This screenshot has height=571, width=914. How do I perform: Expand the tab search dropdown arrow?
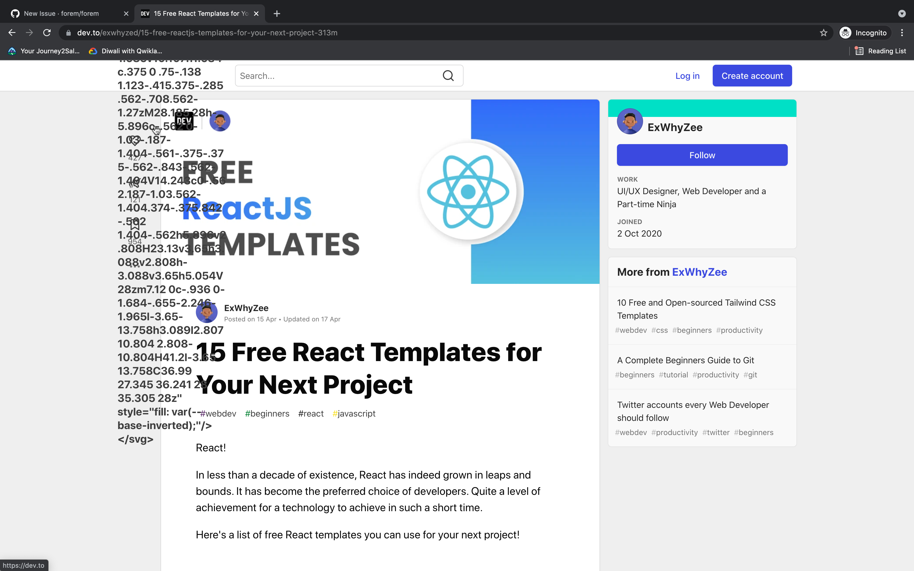[902, 14]
